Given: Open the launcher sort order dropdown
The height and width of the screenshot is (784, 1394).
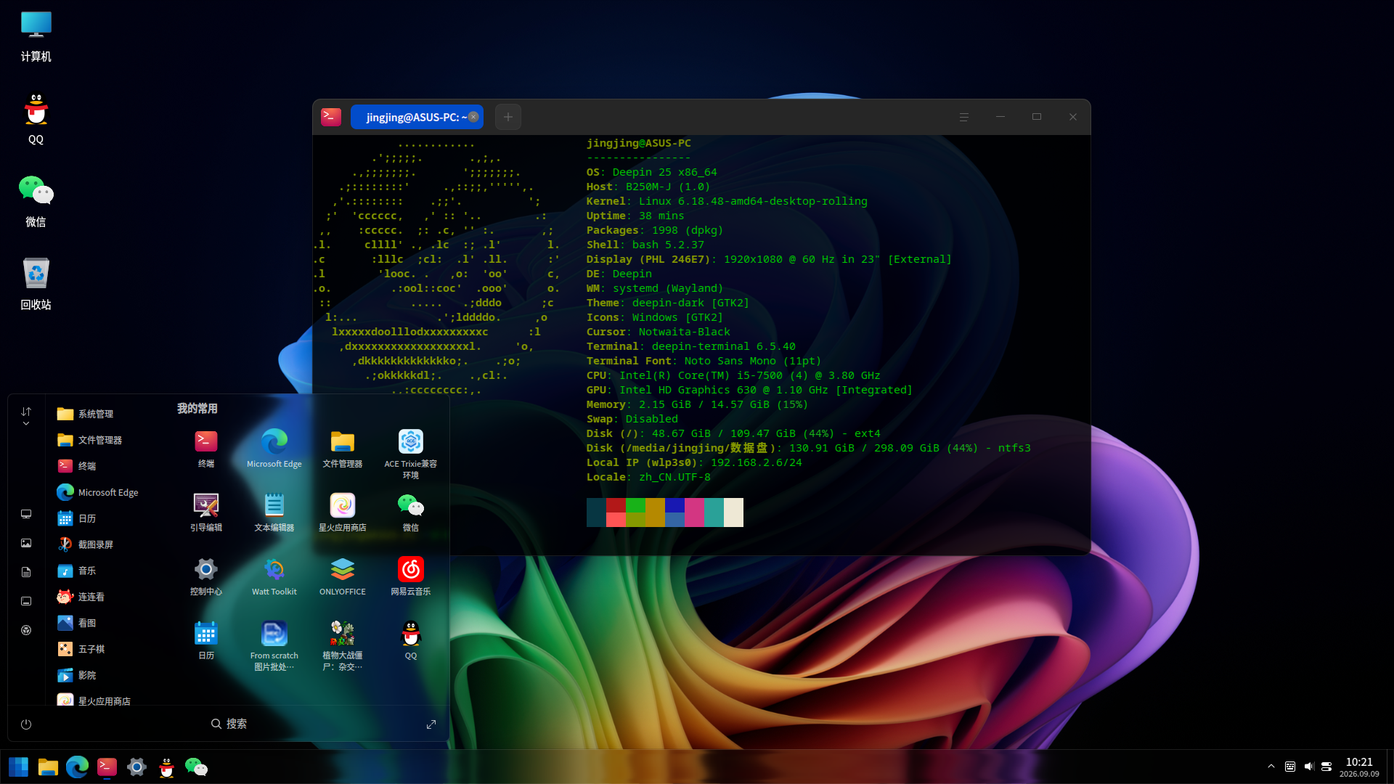Looking at the screenshot, I should click(x=26, y=416).
